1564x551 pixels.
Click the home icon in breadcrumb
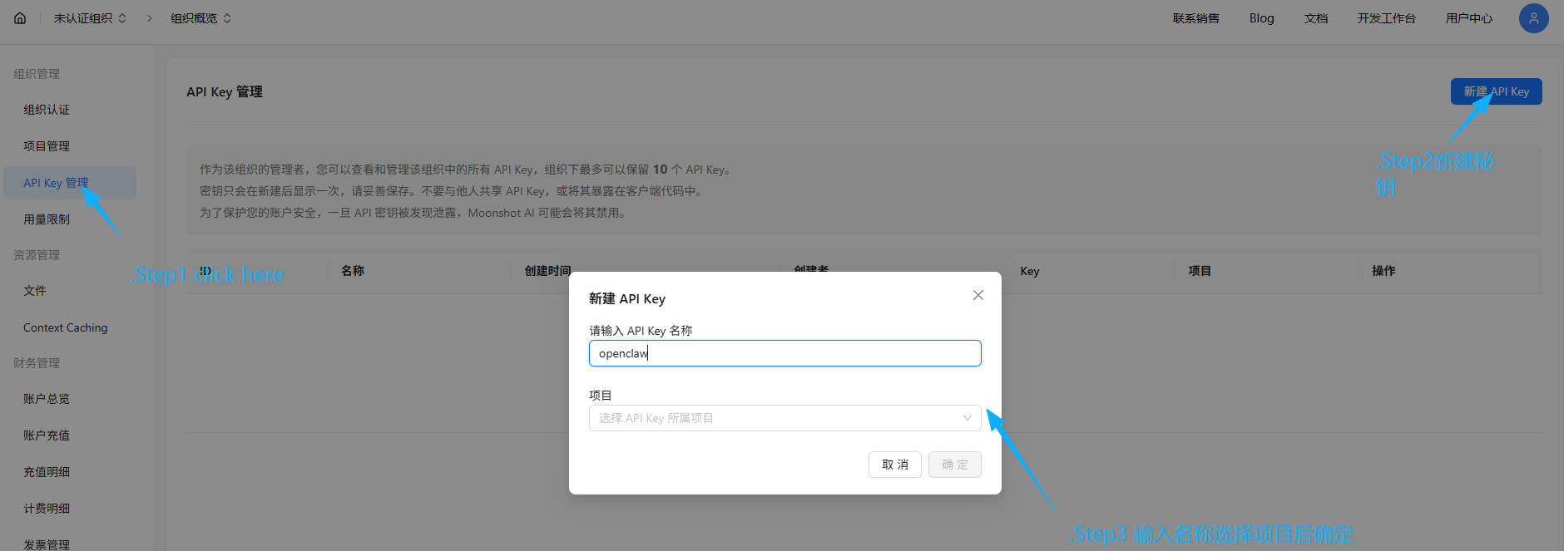[x=20, y=18]
